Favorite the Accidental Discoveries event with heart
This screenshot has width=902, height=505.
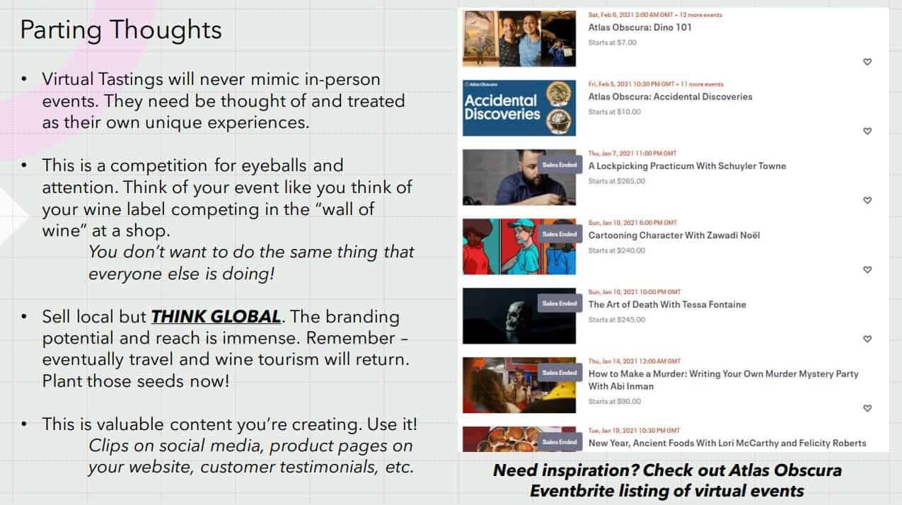point(867,131)
